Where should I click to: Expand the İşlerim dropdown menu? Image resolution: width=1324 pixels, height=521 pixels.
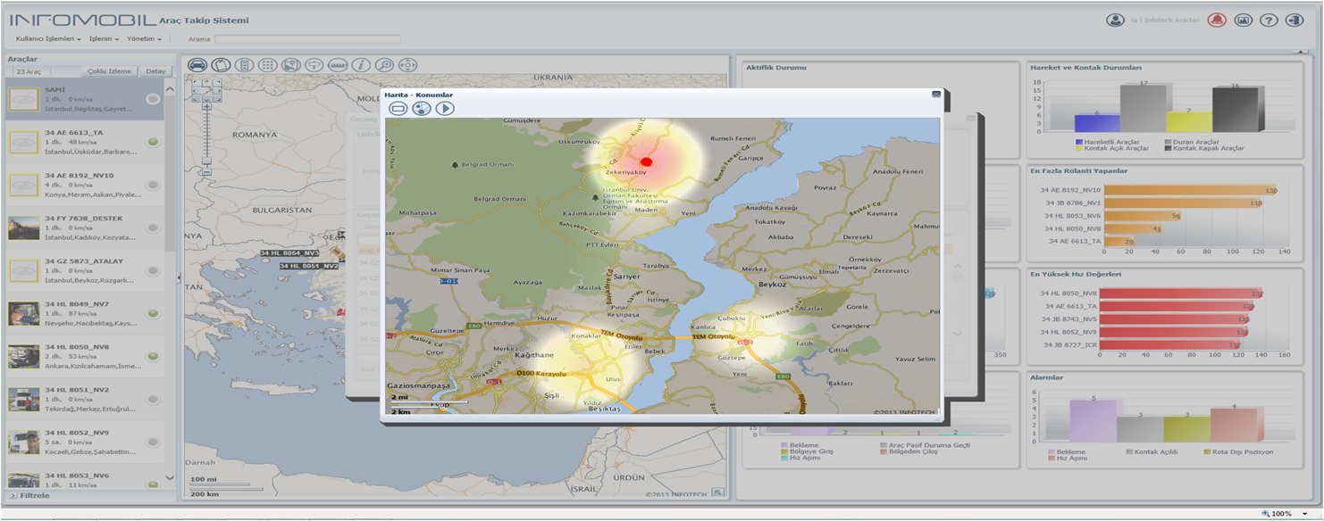pyautogui.click(x=104, y=39)
